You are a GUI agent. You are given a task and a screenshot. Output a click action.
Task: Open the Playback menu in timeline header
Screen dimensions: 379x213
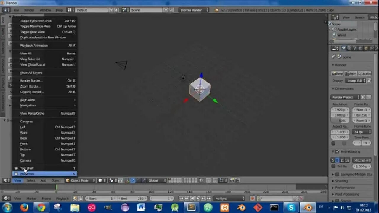click(x=62, y=199)
